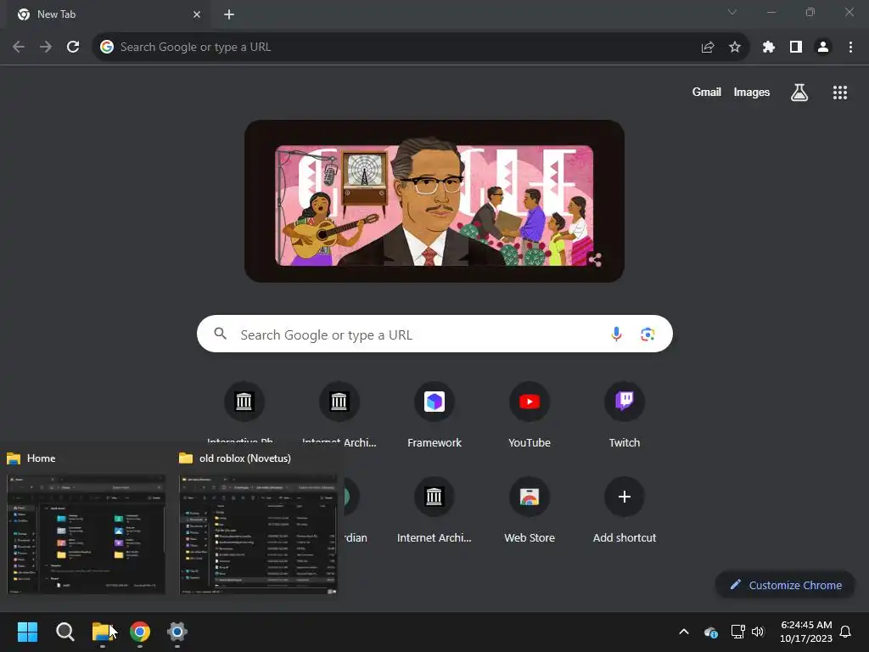Viewport: 869px width, 652px height.
Task: Start voice search with the microphone
Action: click(616, 334)
